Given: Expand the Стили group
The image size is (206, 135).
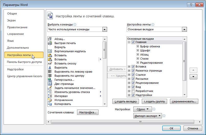Looking at the screenshot, I should coord(138,59).
